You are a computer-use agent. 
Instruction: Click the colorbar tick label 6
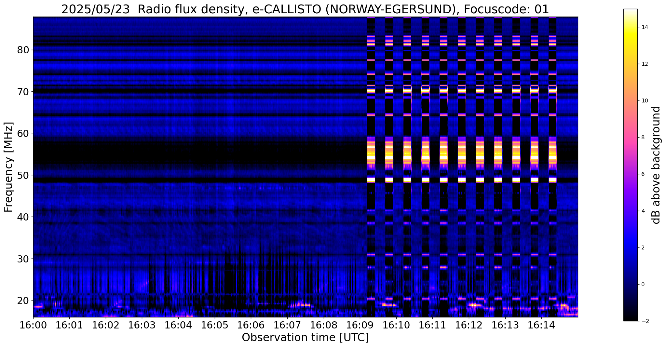click(643, 174)
